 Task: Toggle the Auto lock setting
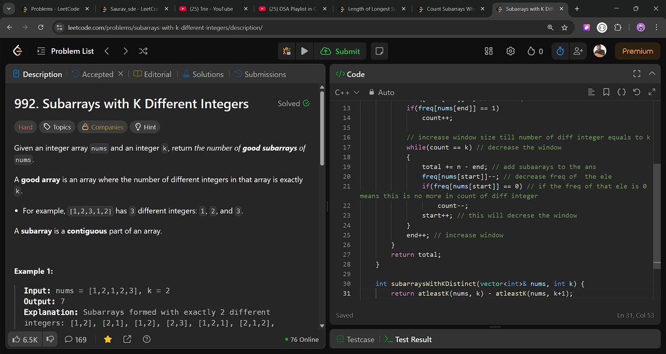click(382, 92)
